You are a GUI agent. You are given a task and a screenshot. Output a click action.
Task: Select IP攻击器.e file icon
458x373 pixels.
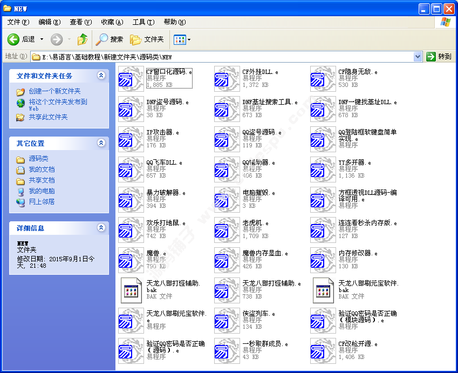point(131,139)
